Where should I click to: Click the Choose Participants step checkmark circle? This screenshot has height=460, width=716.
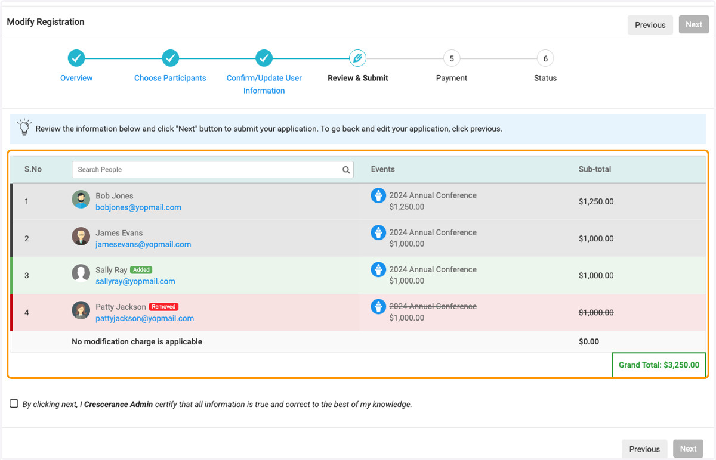click(x=170, y=58)
